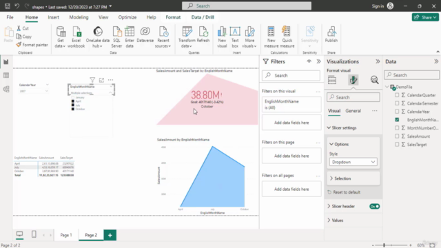The image size is (441, 248).
Task: Uncheck the EnglishMonthName field
Action: point(397,120)
